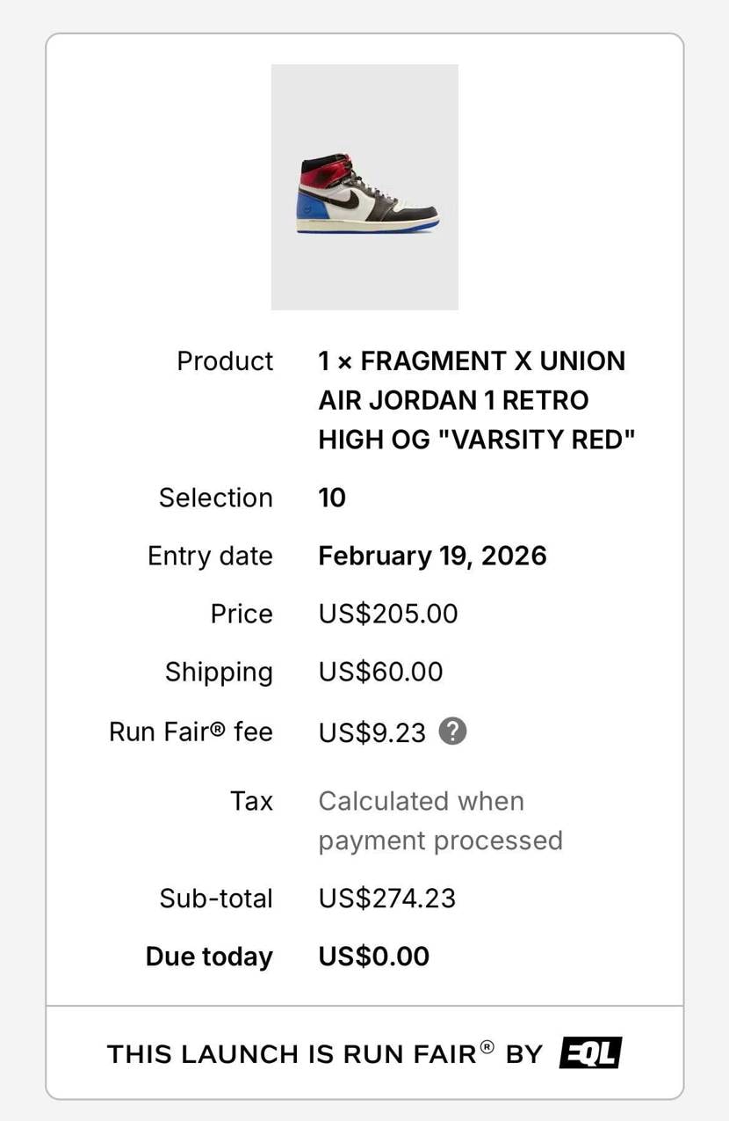Click the US$0.00 due today amount

[x=374, y=957]
